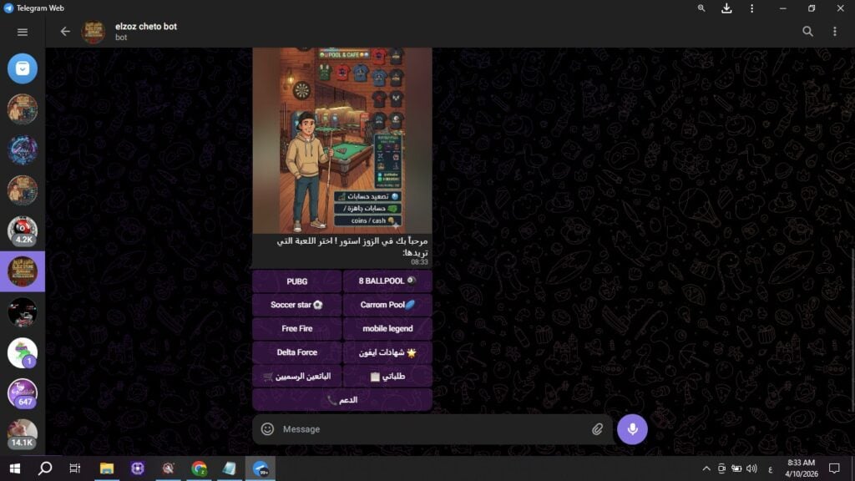The width and height of the screenshot is (855, 481).
Task: Open elzoz cheto bot avatar in header
Action: coord(94,32)
